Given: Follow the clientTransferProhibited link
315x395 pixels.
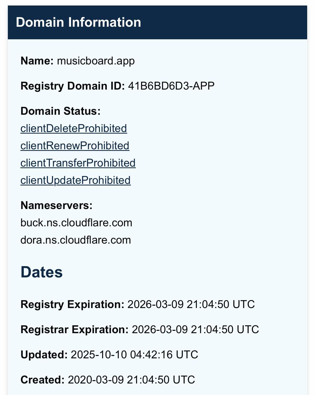Looking at the screenshot, I should click(x=78, y=163).
